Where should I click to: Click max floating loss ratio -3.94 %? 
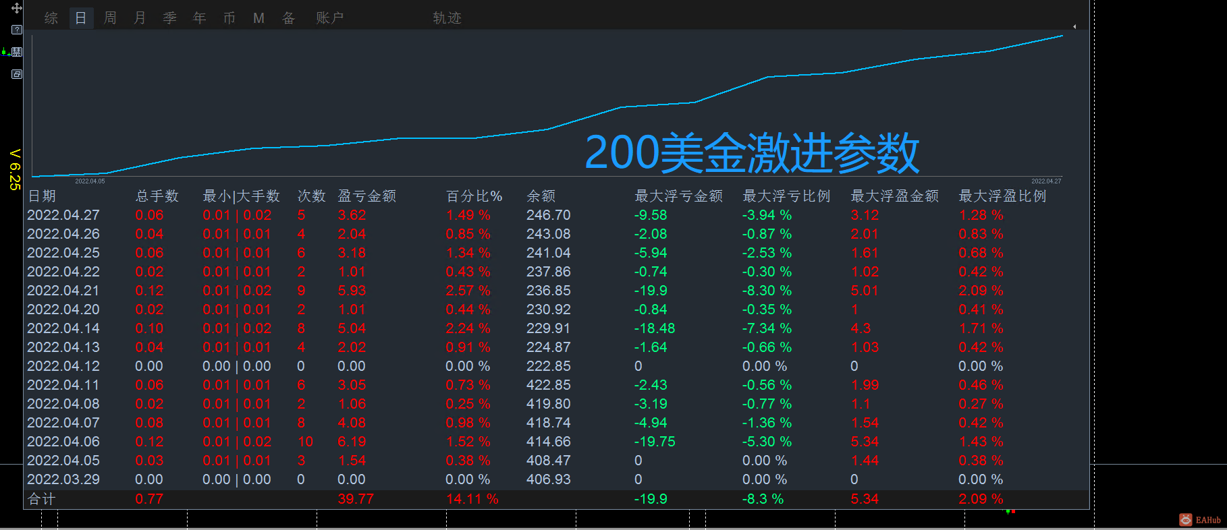pos(767,215)
